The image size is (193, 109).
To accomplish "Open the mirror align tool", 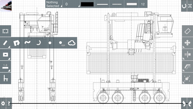I will (x=187, y=54).
